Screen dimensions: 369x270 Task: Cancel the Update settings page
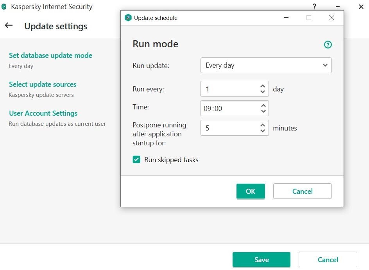(x=328, y=260)
